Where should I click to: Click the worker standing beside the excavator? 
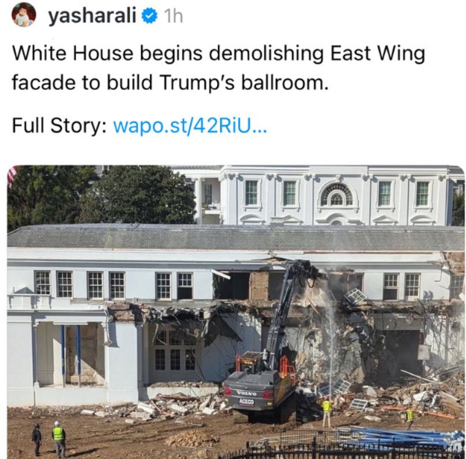point(327,412)
